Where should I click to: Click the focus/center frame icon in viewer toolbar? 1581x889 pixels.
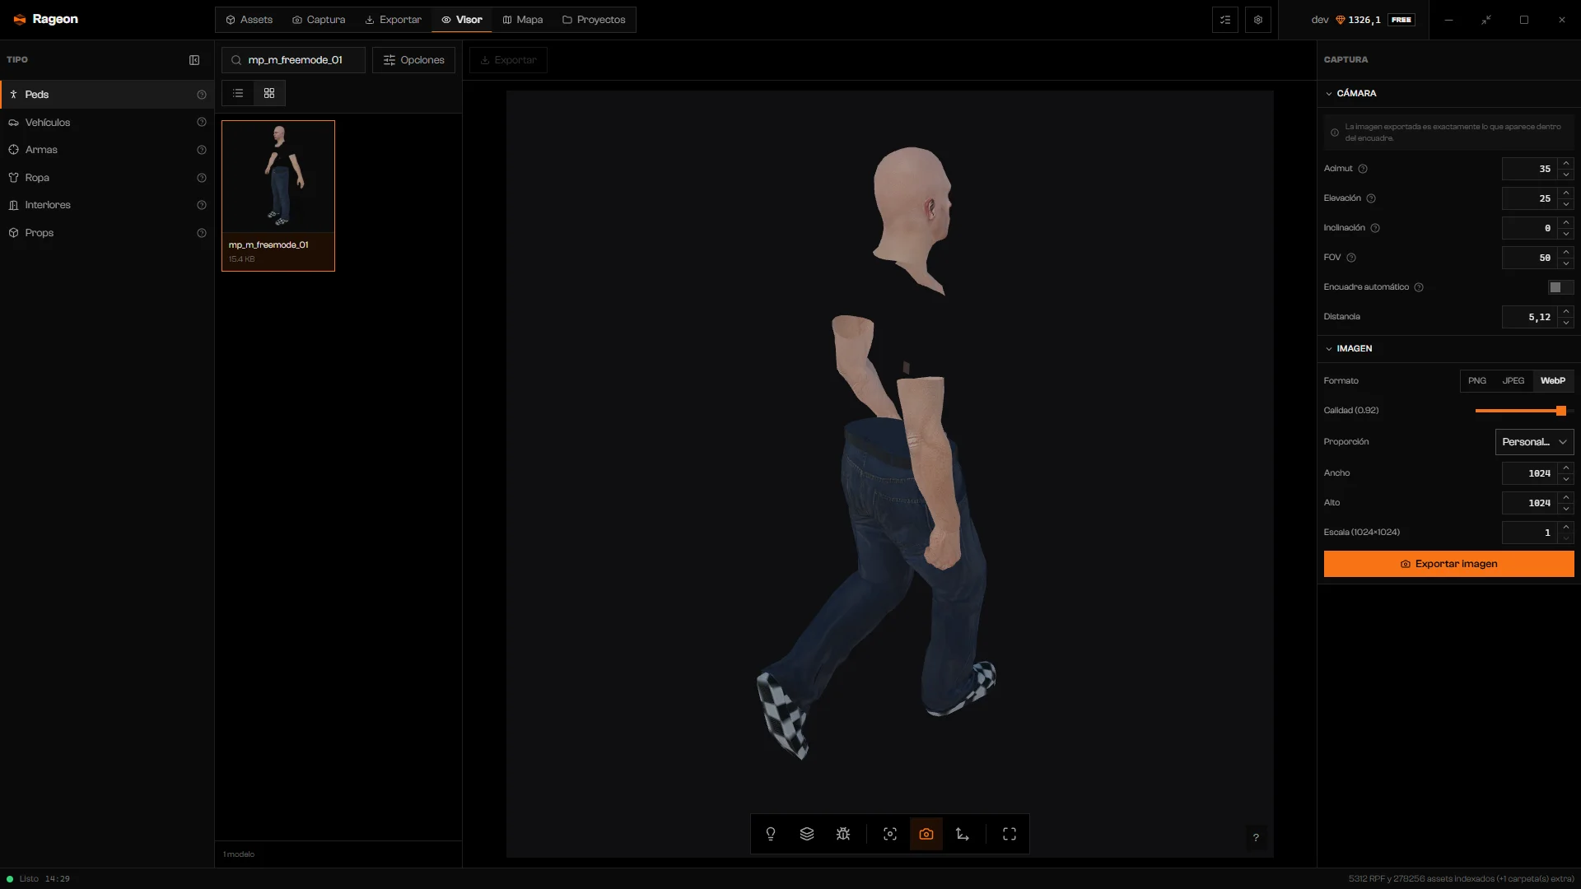click(x=890, y=834)
